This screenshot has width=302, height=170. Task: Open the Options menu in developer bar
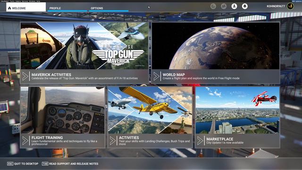(x=25, y=1)
